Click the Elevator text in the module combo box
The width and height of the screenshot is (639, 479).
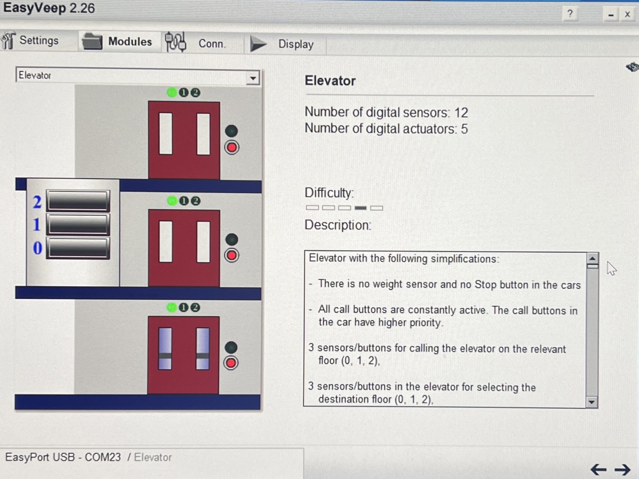[35, 75]
